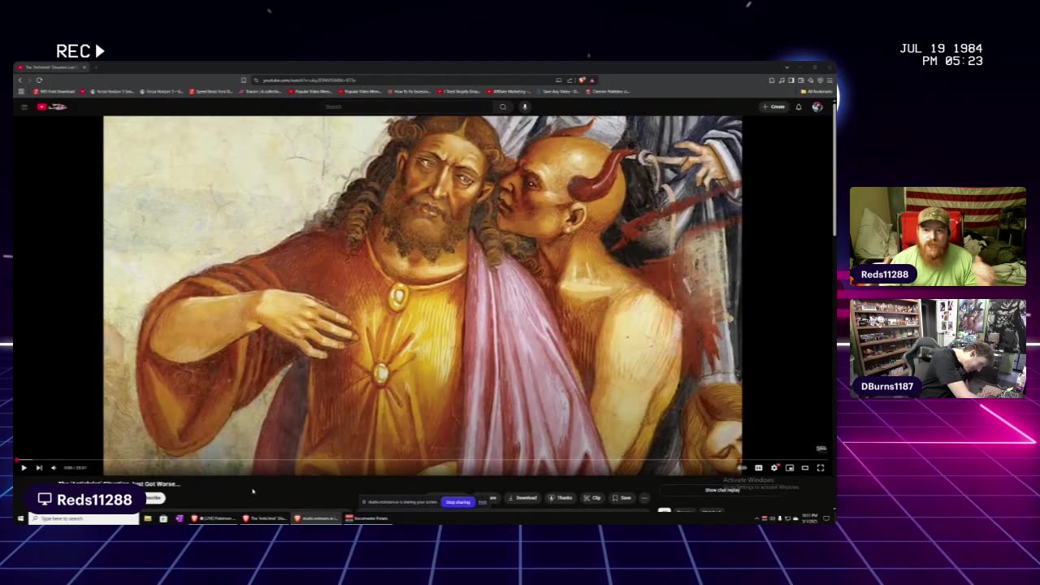Select the active YouTube browser tab
This screenshot has width=1040, height=585.
[49, 67]
